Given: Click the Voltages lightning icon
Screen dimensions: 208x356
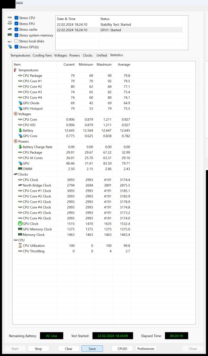Looking at the screenshot, I should [16, 114].
